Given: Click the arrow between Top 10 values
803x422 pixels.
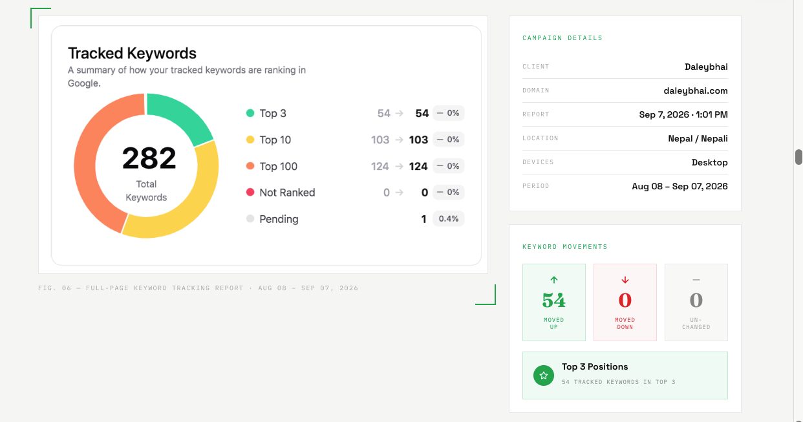Looking at the screenshot, I should click(399, 140).
